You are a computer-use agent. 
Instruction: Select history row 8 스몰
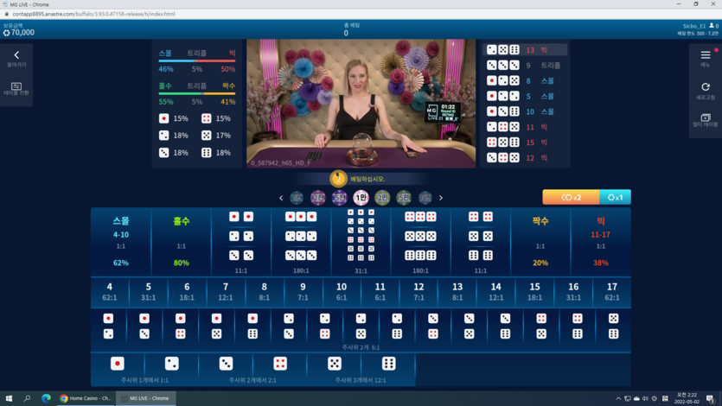tap(525, 80)
